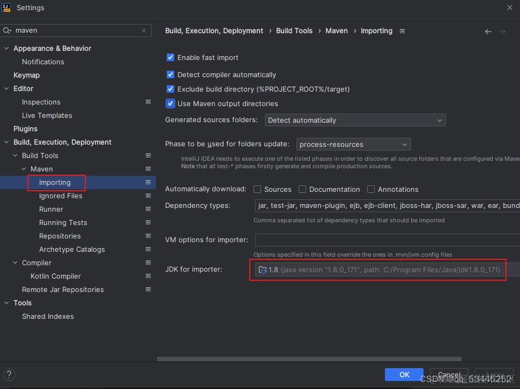Click the project-level icon beside Importing row
The width and height of the screenshot is (520, 389).
[x=148, y=182]
